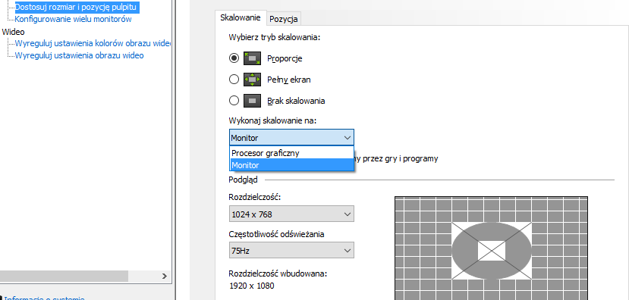The image size is (629, 300).
Task: Click the sidebar horizontal scrollbar thumb
Action: (64, 276)
